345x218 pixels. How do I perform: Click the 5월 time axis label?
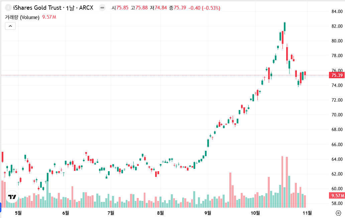pyautogui.click(x=18, y=213)
